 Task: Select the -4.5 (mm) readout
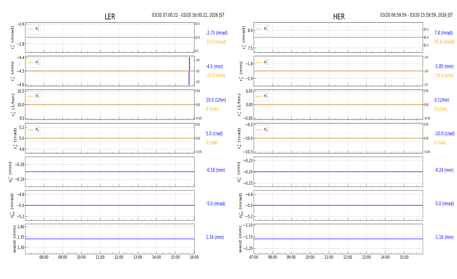214,67
